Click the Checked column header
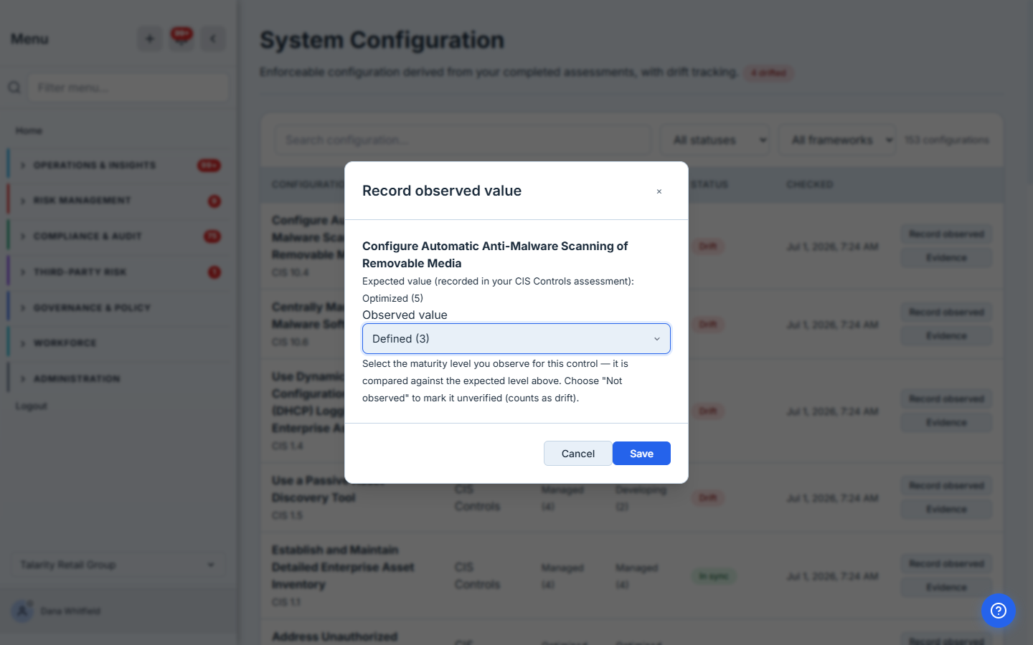1033x645 pixels. pos(809,185)
